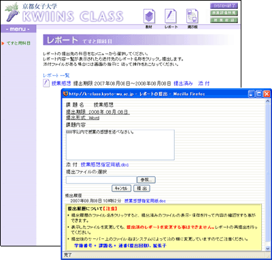Click the report document icon beside 授業感想
The image size is (272, 260).
46,83
